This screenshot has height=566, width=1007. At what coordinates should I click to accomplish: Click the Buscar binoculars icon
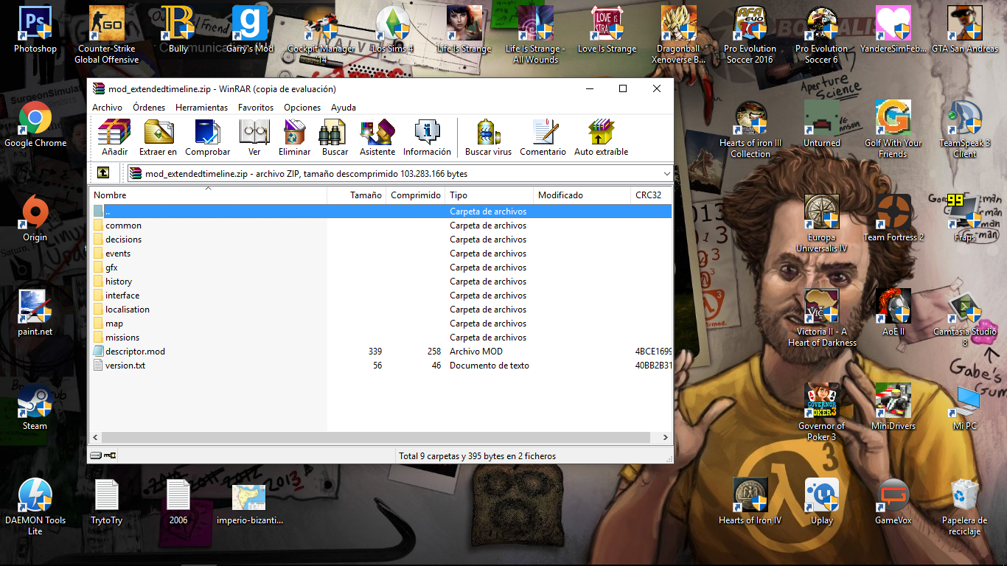click(335, 138)
